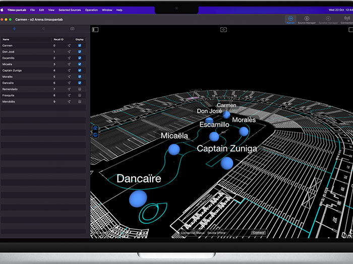Screen dimensions: 353x264
Task: Select the Dancaïre sphere in viewport
Action: pyautogui.click(x=138, y=199)
